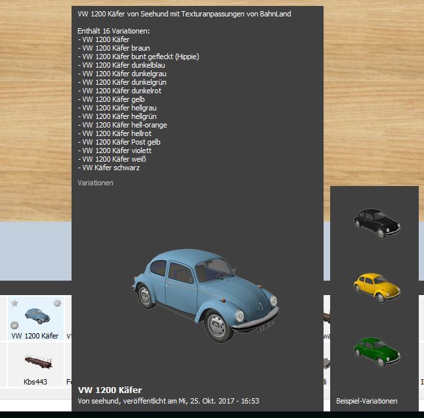Click list entry 'VW 1200 Käfer weiß'
424x418 pixels.
pyautogui.click(x=112, y=159)
